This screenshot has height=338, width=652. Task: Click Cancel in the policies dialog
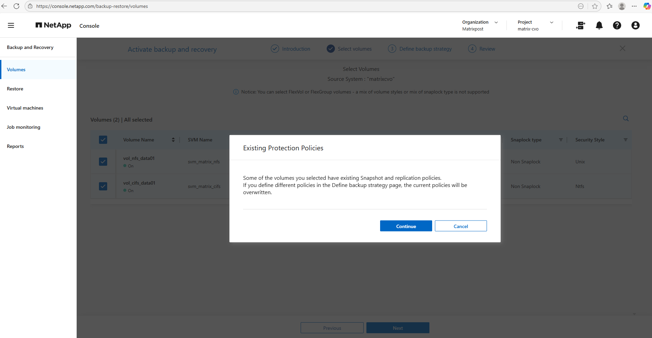pyautogui.click(x=461, y=226)
